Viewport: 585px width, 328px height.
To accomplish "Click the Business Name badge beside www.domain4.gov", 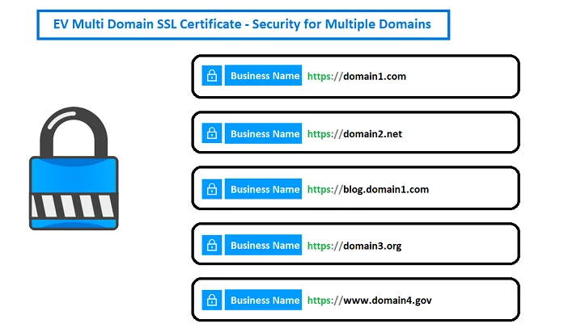I will [x=264, y=301].
